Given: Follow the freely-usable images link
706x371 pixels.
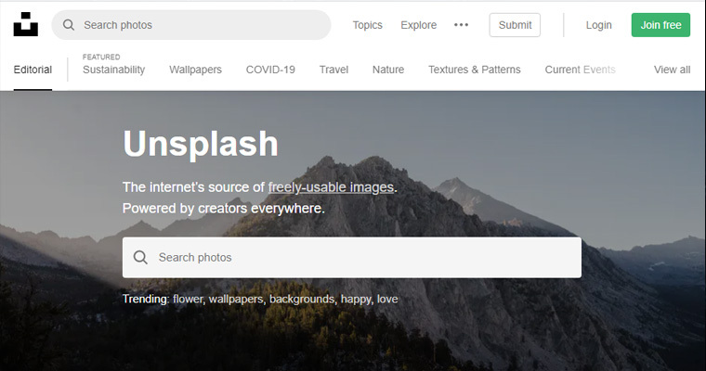Looking at the screenshot, I should [x=331, y=187].
